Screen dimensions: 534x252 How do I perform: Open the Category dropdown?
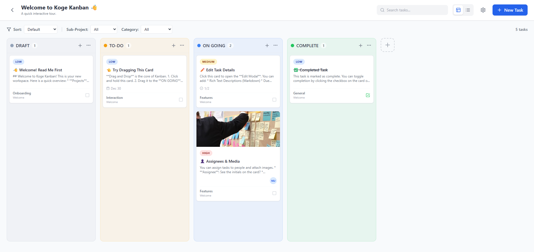[156, 29]
